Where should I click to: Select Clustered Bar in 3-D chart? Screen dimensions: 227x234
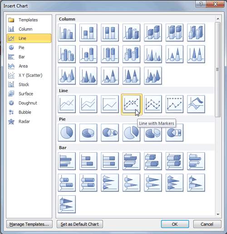(x=131, y=161)
